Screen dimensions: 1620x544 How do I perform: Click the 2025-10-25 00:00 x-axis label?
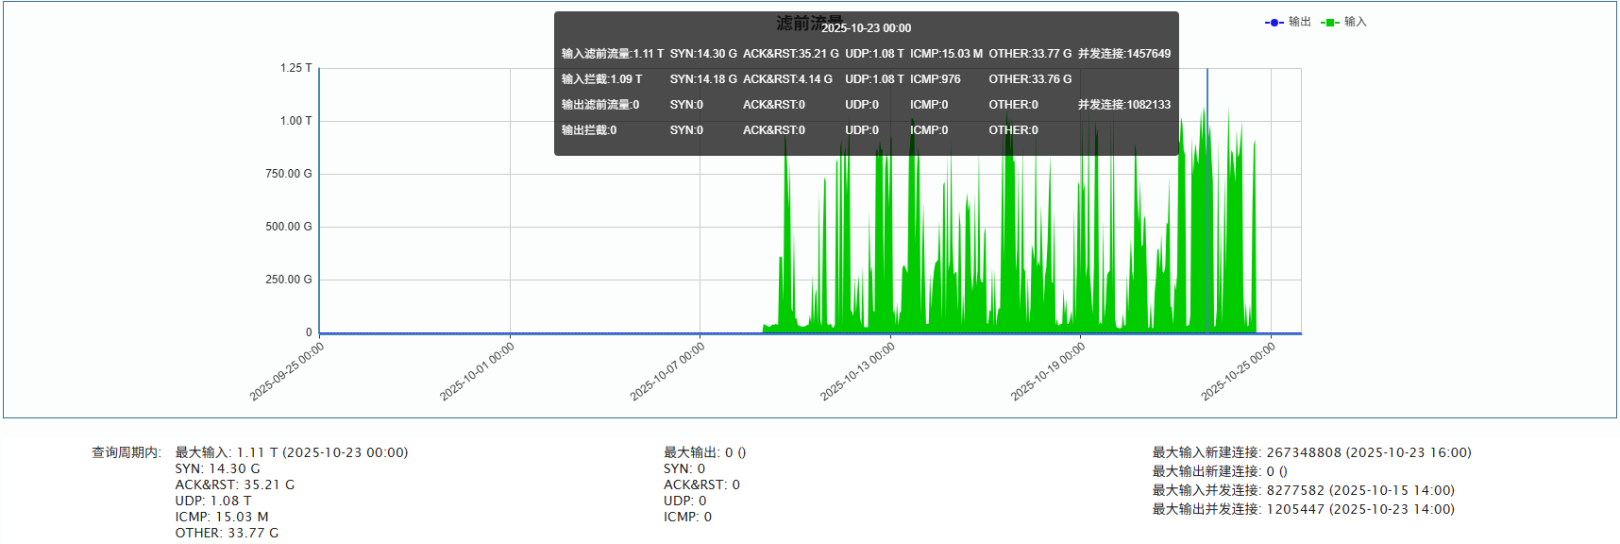(x=1238, y=371)
